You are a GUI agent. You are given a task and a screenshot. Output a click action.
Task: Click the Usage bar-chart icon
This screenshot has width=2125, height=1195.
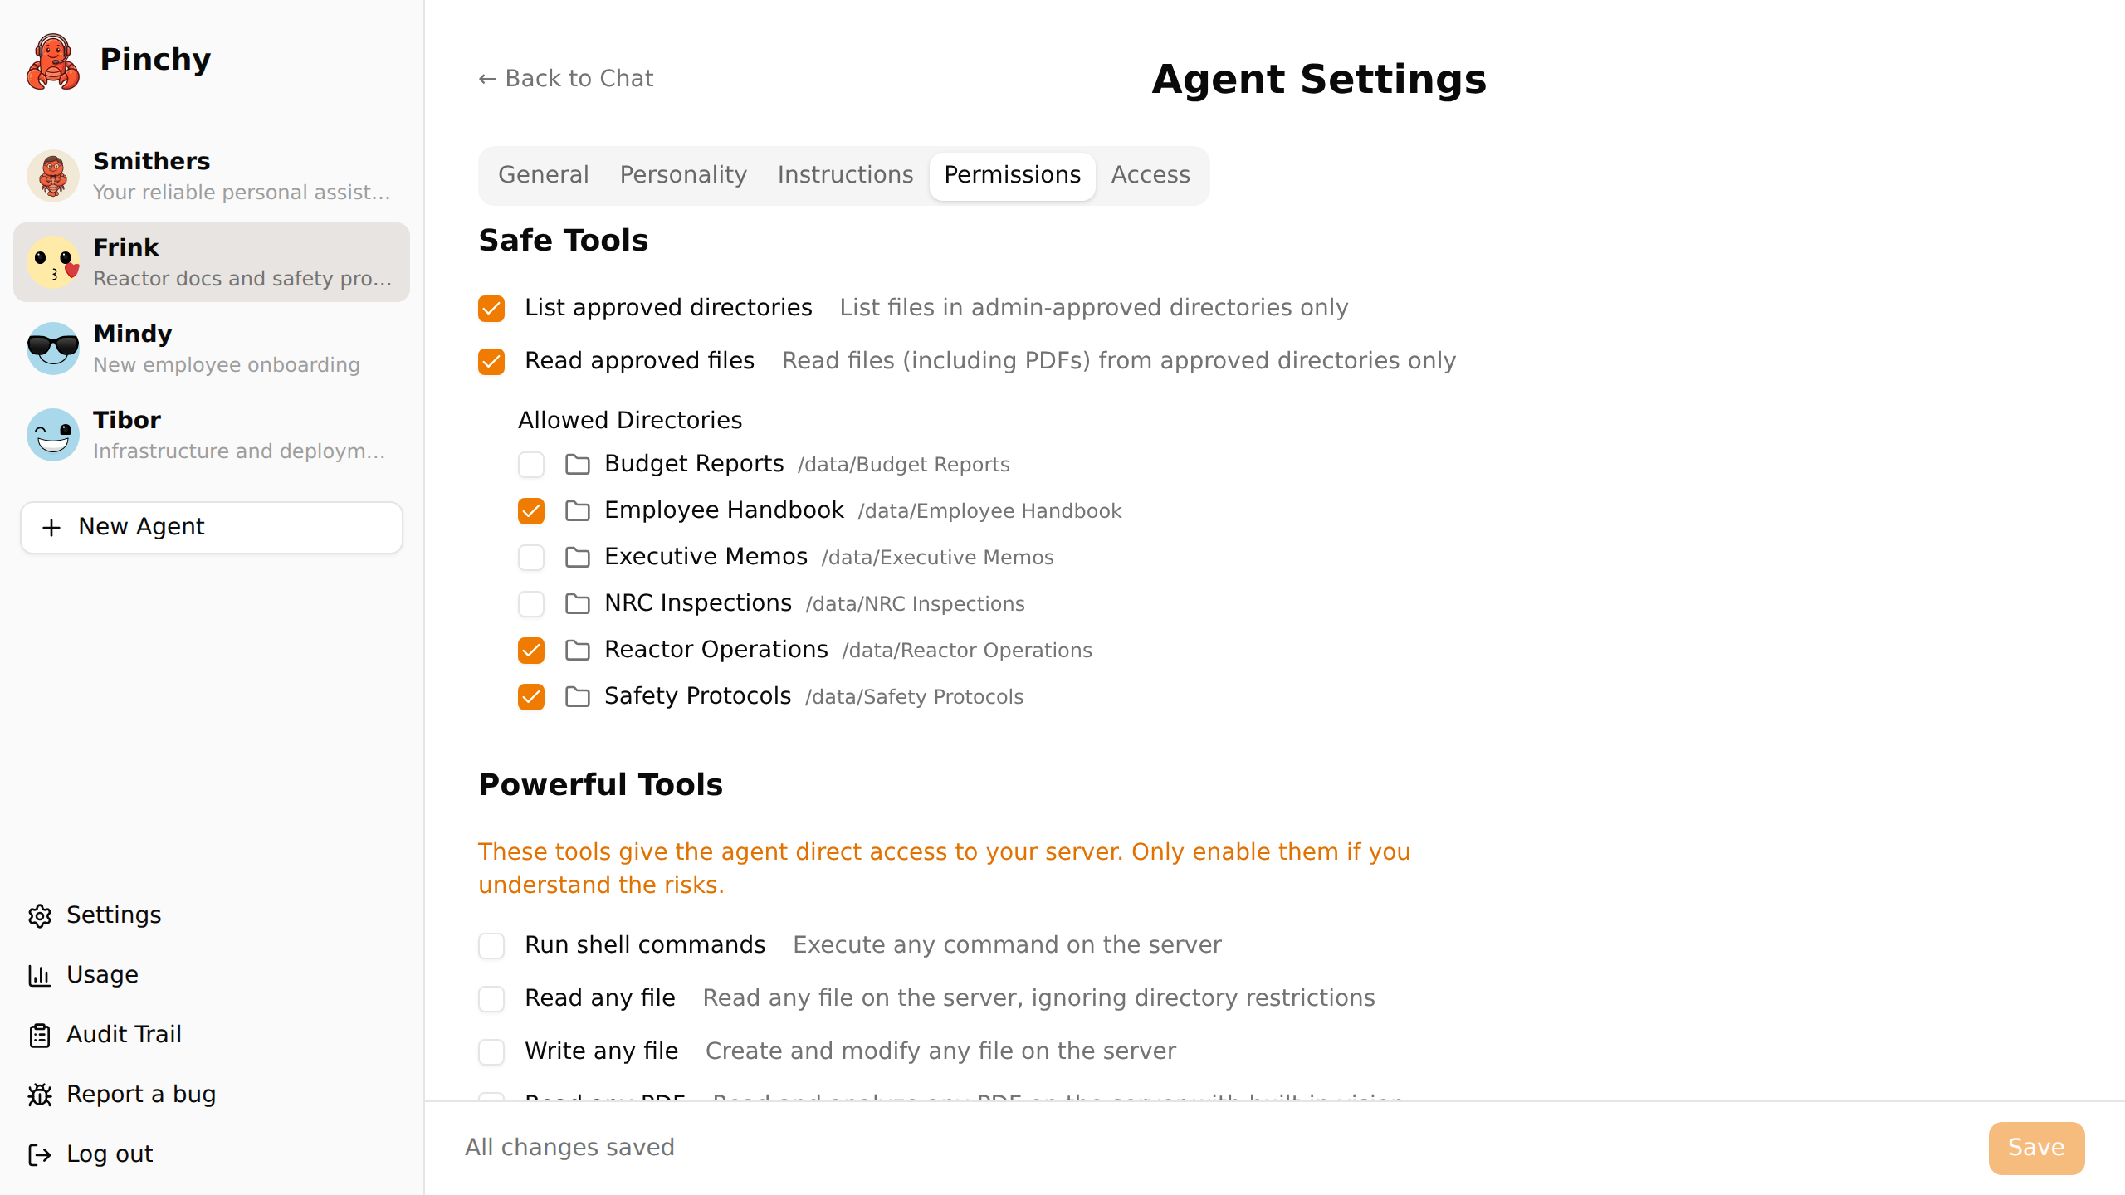pyautogui.click(x=40, y=975)
